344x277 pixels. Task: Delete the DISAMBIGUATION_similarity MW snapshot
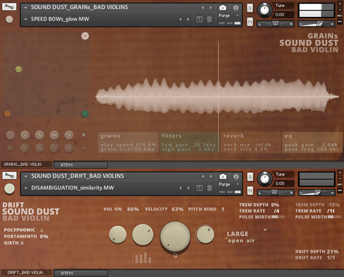[x=210, y=188]
